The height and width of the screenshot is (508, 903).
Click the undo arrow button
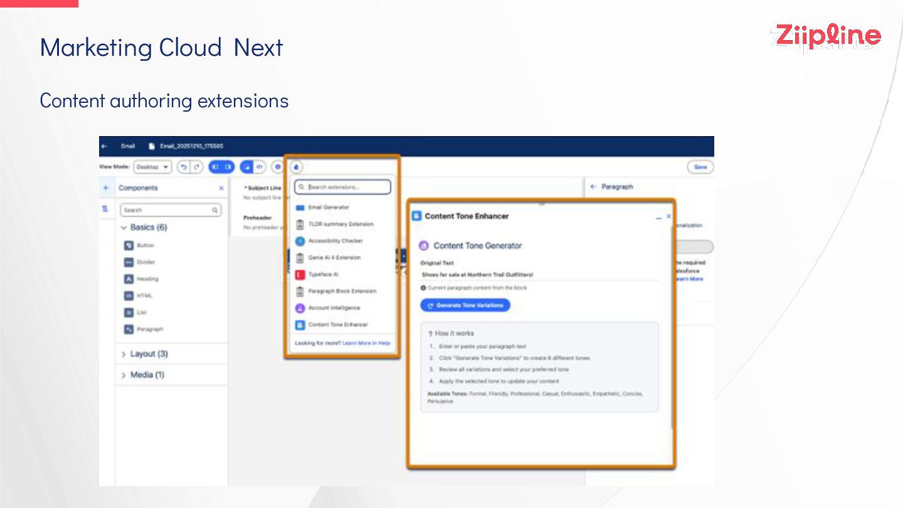(182, 167)
